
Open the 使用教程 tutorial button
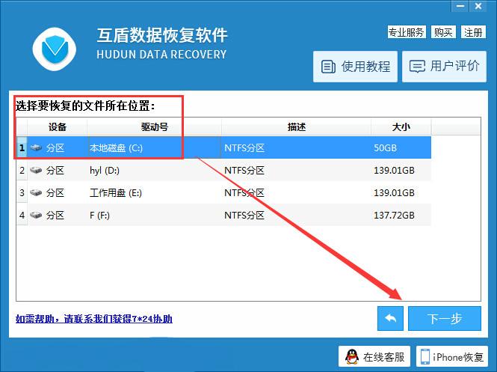[x=355, y=67]
